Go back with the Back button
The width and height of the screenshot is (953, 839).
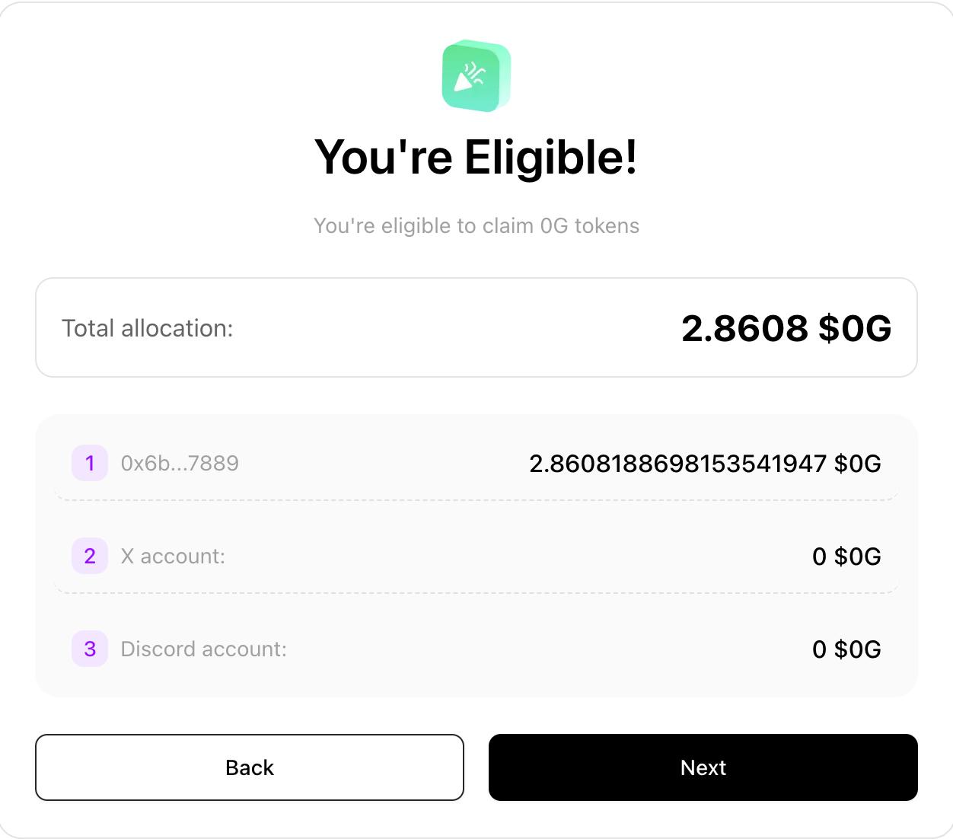coord(250,767)
